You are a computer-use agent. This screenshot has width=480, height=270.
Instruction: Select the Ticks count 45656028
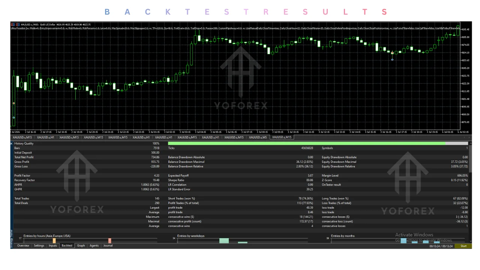tap(307, 148)
